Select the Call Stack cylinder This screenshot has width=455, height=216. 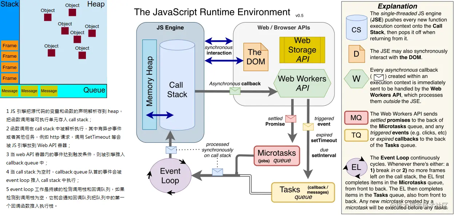[x=177, y=85]
